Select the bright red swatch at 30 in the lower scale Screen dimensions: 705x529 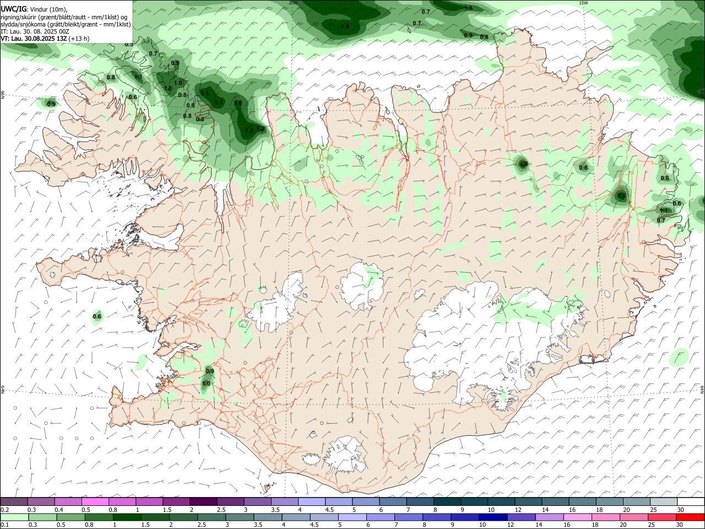690,517
